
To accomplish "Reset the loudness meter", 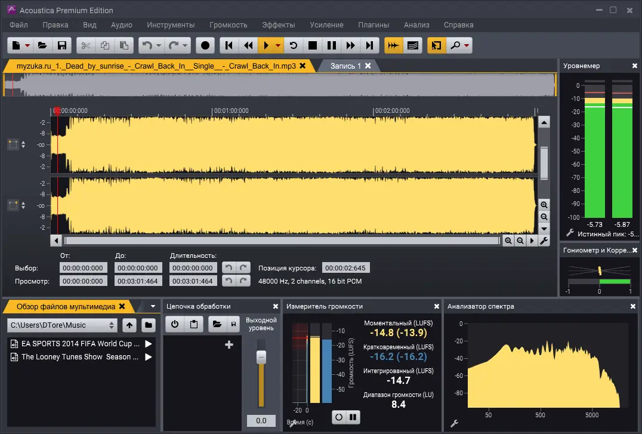I will pyautogui.click(x=339, y=417).
